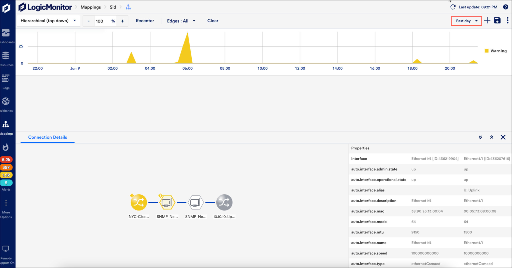Open the Help question mark icon

point(506,7)
